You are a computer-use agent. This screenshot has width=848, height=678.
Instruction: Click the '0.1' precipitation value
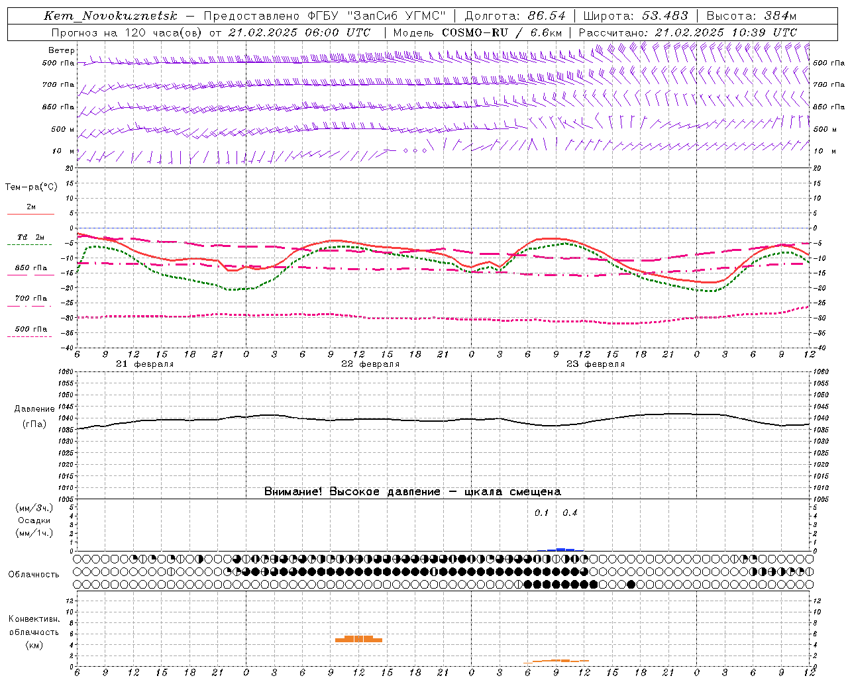(542, 513)
